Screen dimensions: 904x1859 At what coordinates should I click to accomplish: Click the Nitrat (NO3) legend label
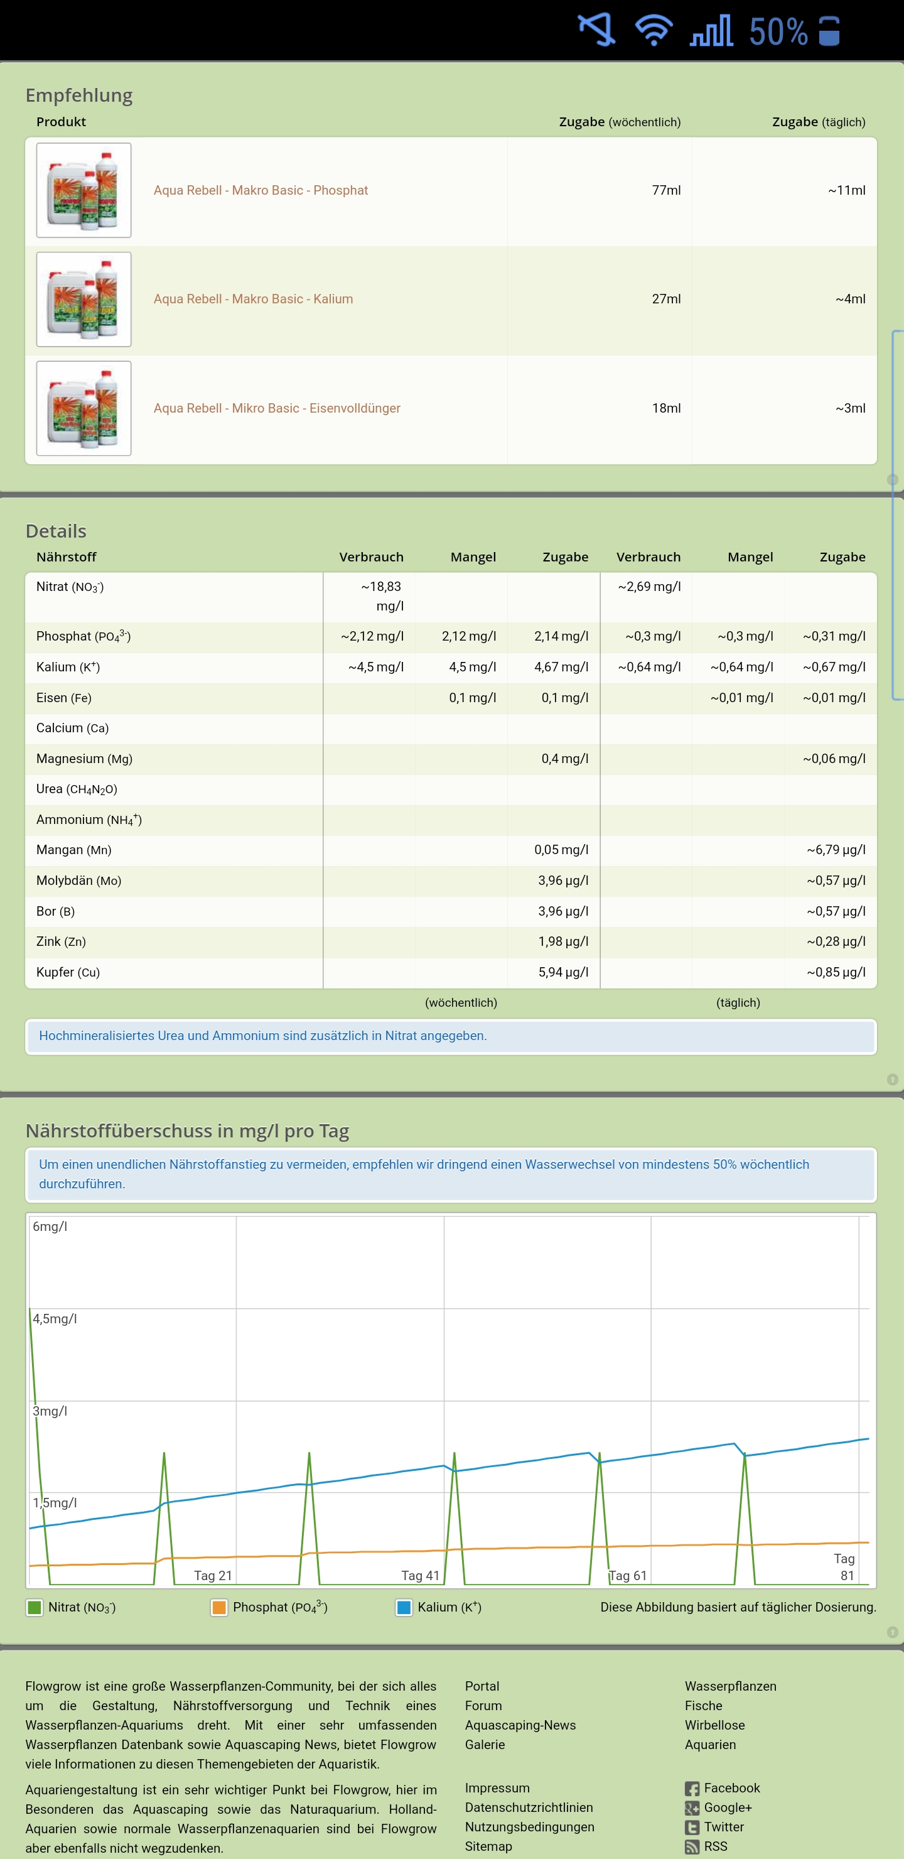(x=82, y=1607)
